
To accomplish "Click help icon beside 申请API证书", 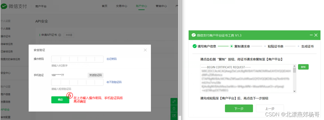I will [x=60, y=35].
